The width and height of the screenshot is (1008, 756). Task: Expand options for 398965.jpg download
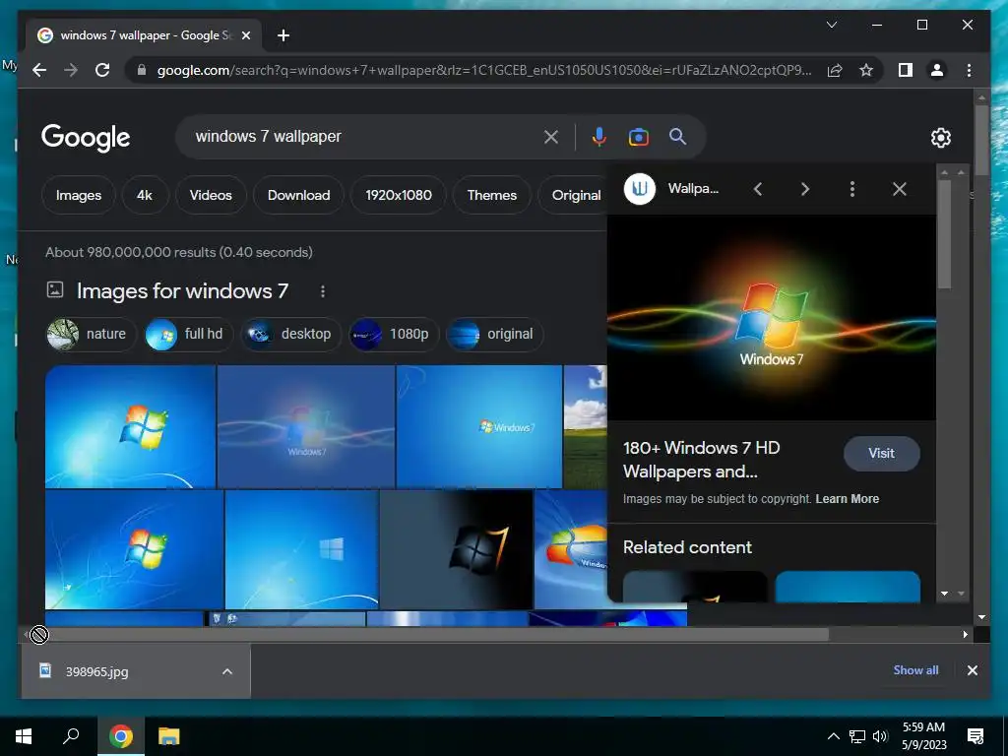pos(227,671)
